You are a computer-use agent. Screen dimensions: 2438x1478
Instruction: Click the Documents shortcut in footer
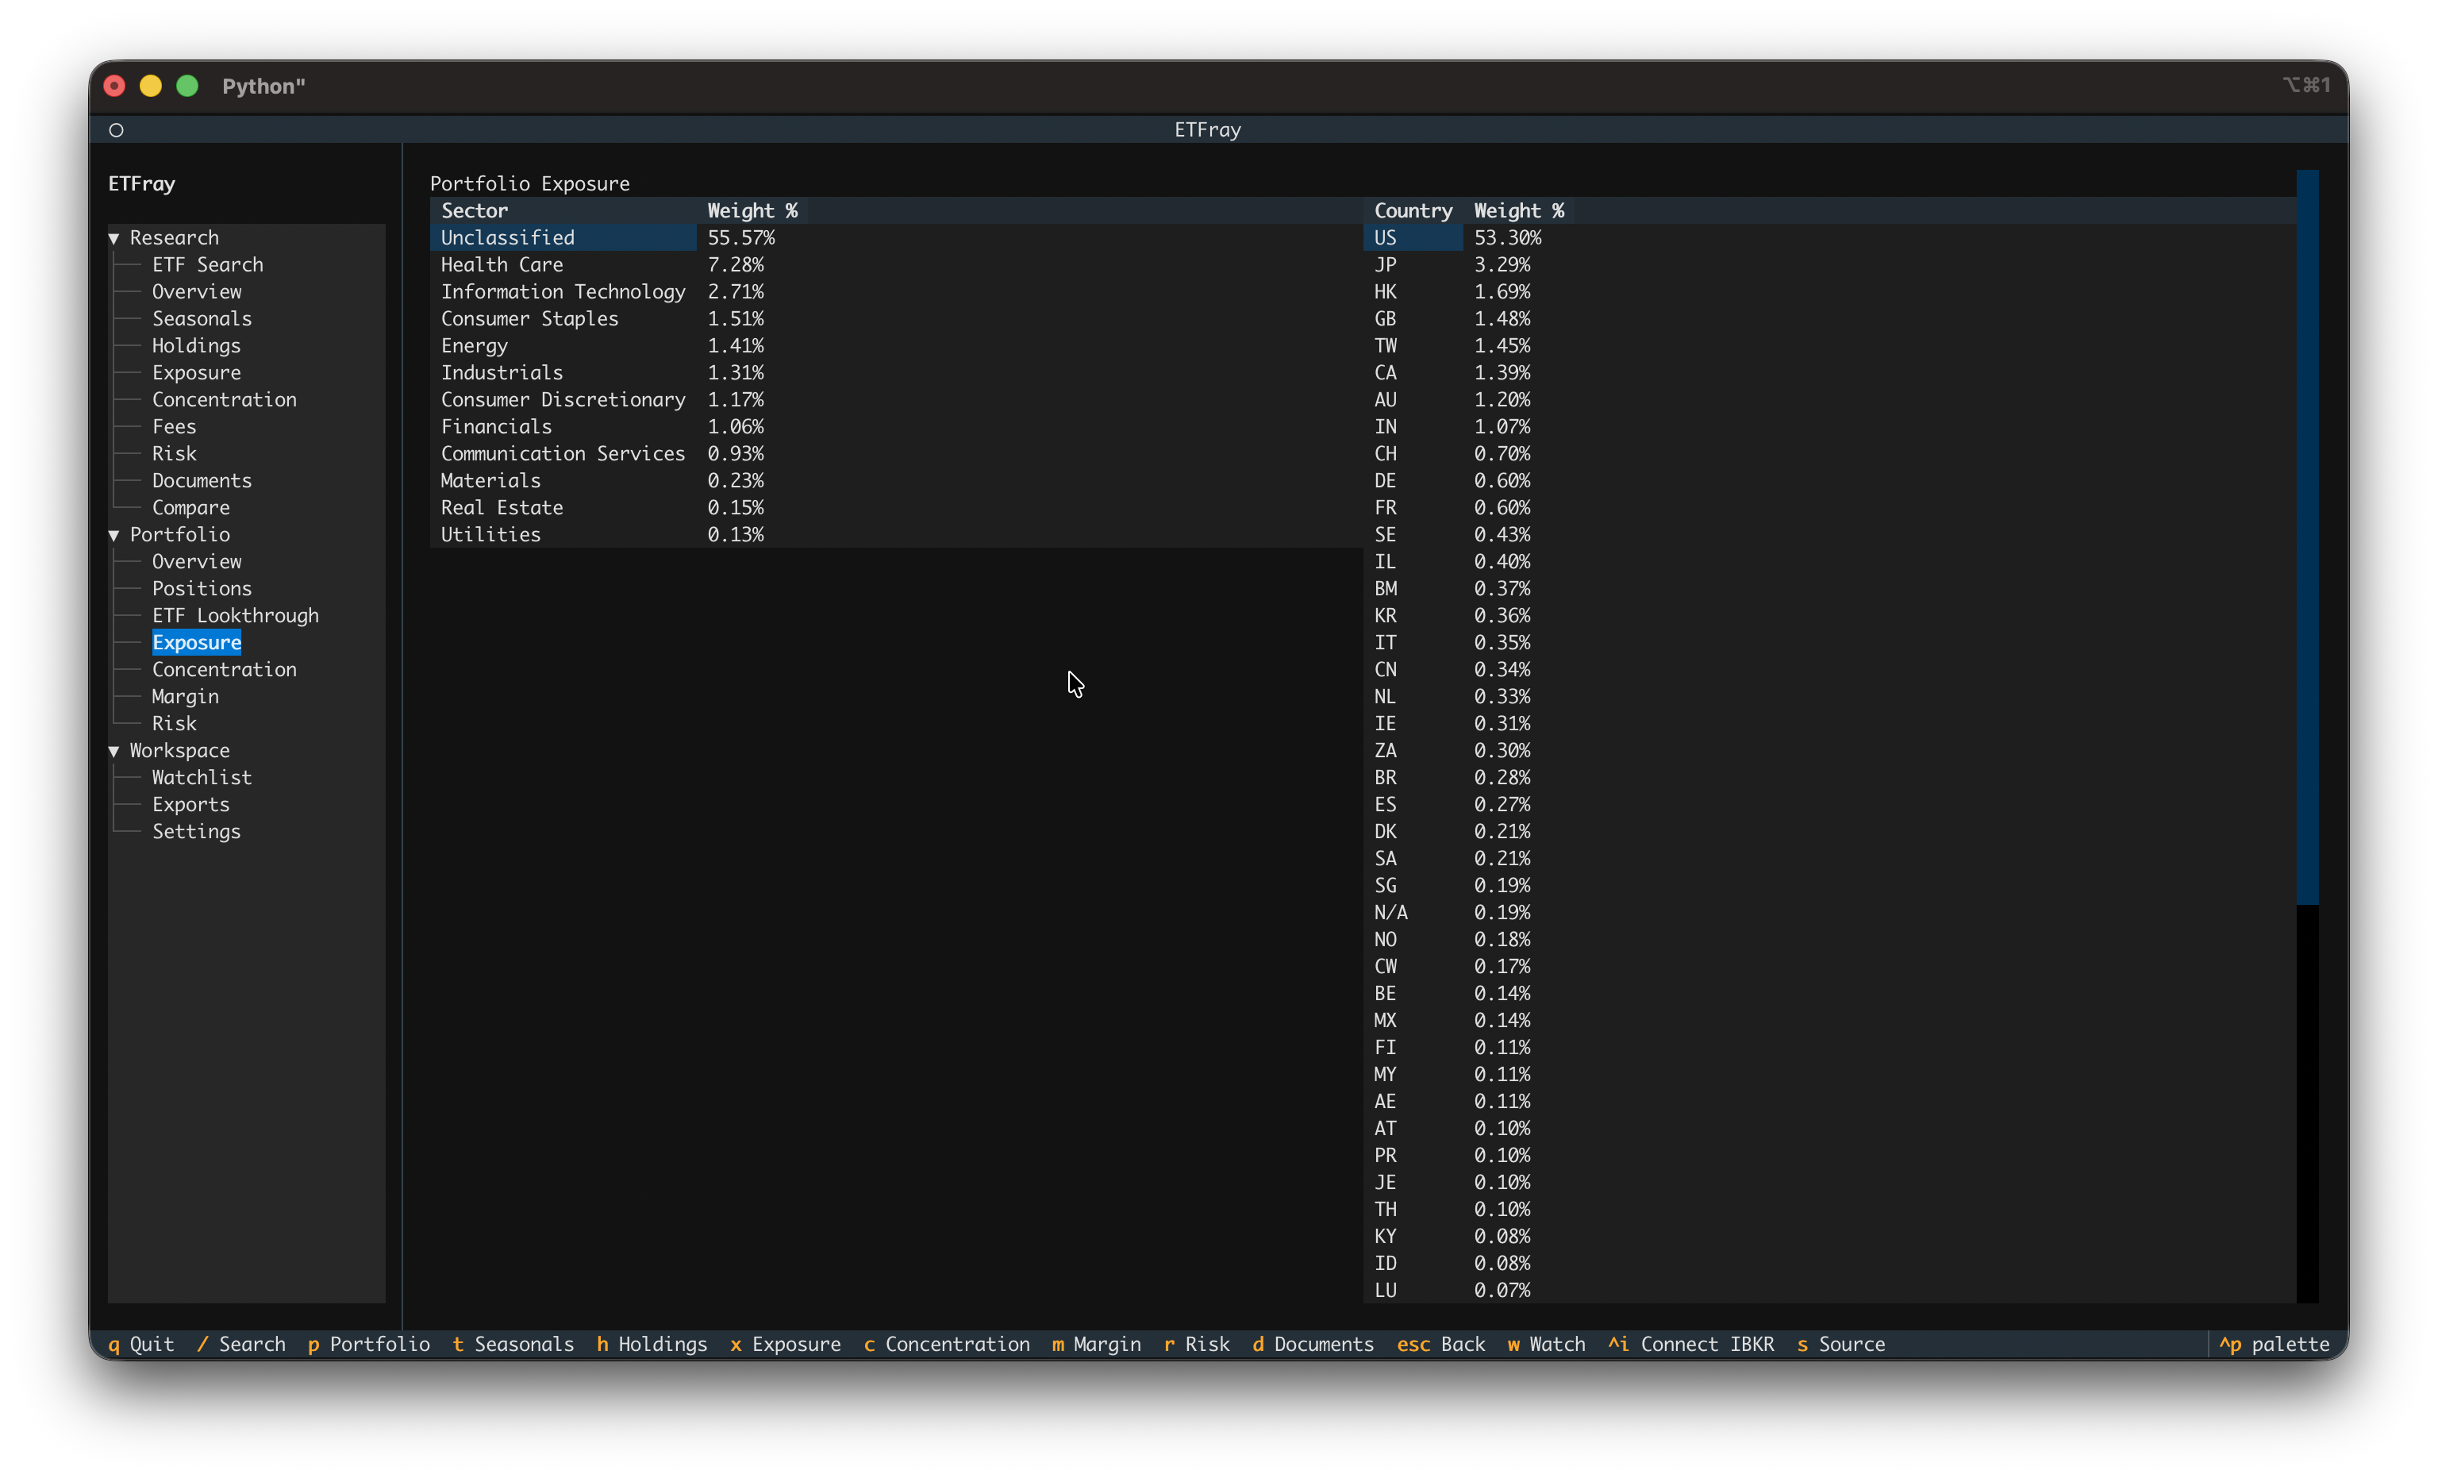tap(1313, 1345)
